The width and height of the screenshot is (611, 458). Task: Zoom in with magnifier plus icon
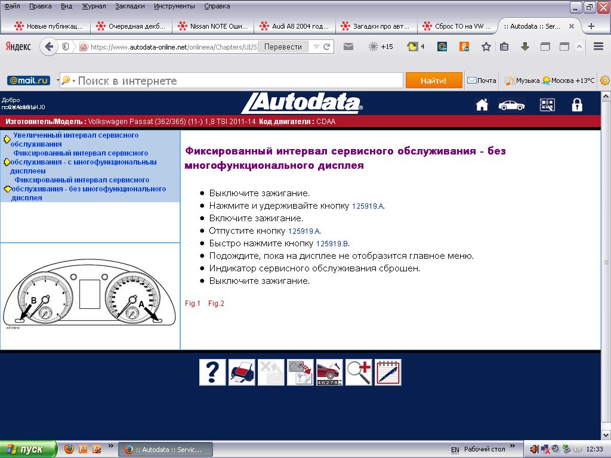(359, 372)
